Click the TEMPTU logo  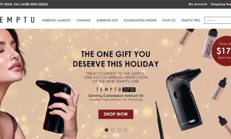tap(17, 20)
